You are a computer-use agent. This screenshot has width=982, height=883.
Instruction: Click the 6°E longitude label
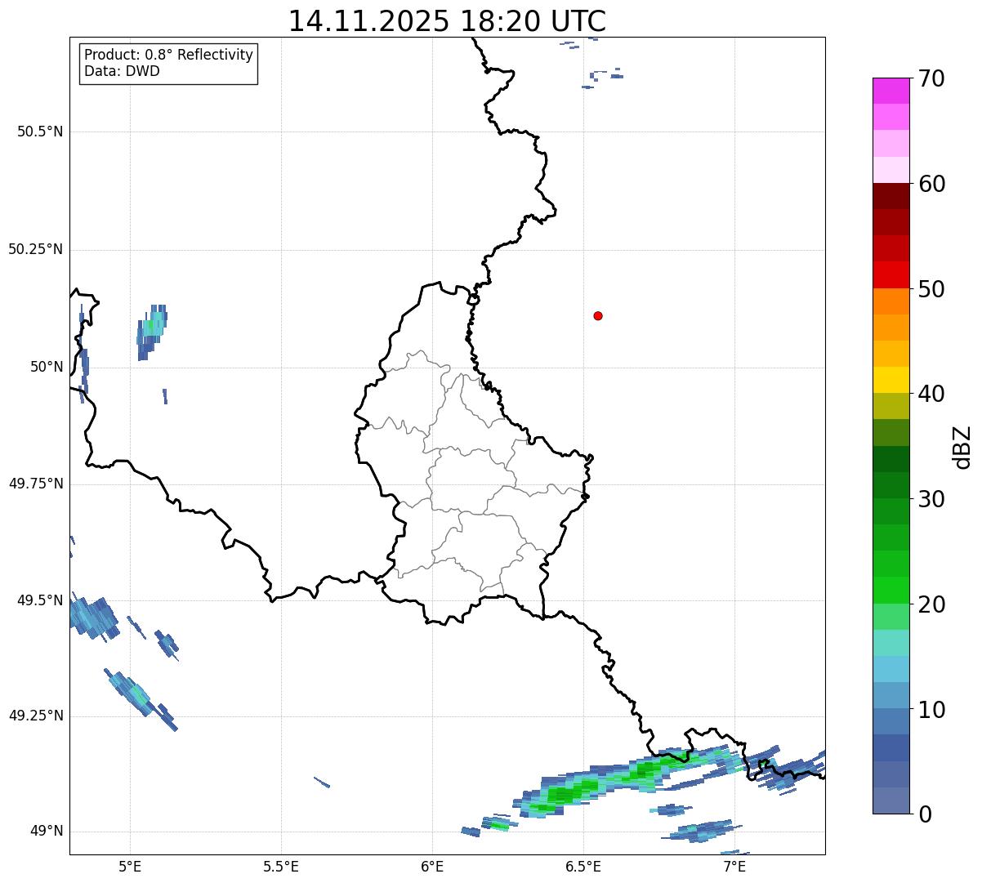432,866
